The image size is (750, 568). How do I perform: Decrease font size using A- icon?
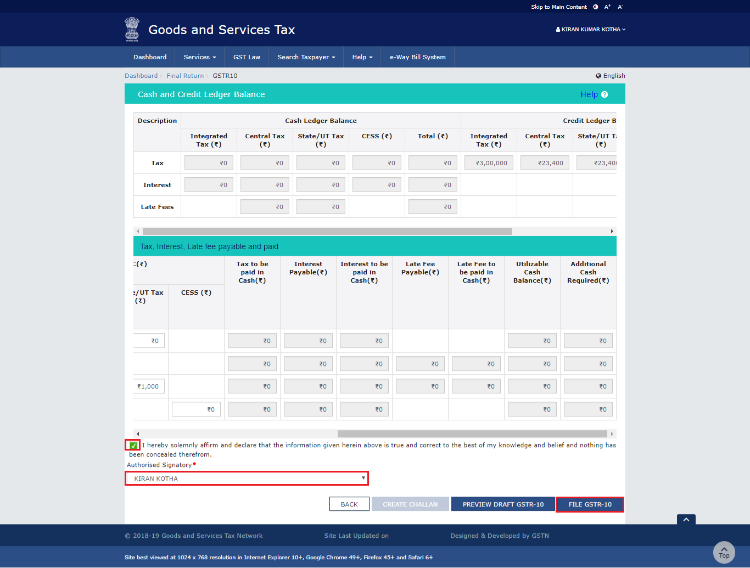pyautogui.click(x=620, y=7)
